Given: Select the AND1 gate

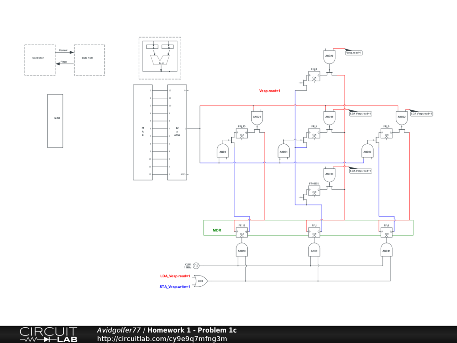Looking at the screenshot, I should pyautogui.click(x=223, y=151).
